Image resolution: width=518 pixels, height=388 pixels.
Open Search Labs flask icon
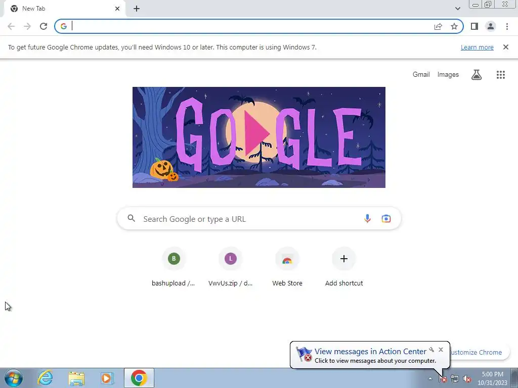(477, 75)
